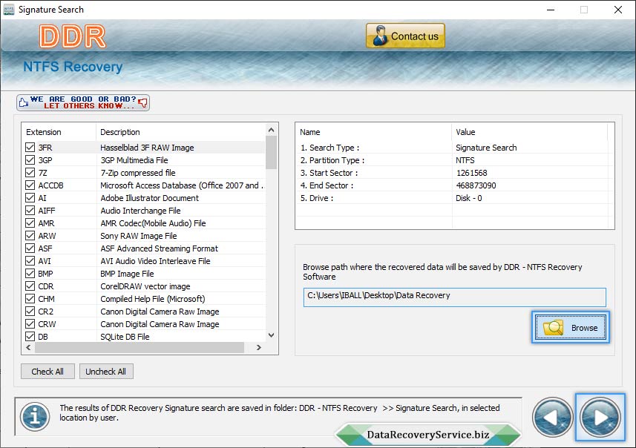This screenshot has height=448, width=636.
Task: Click Uncheck All button
Action: point(106,372)
